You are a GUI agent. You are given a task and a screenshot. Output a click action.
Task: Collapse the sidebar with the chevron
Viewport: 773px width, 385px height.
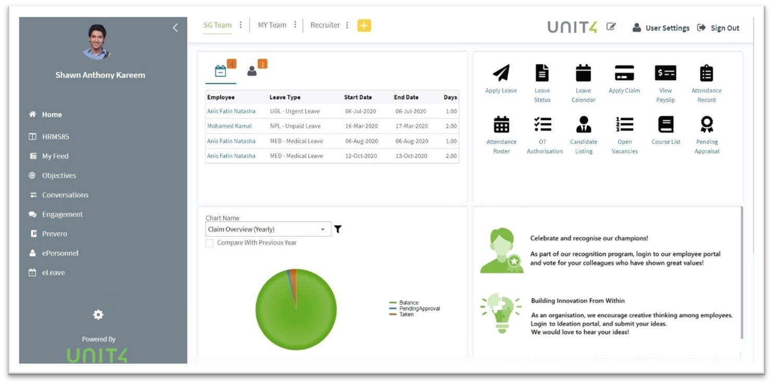click(x=175, y=28)
